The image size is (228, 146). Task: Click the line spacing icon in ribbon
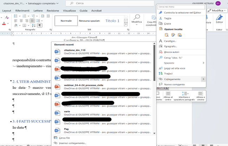click(x=38, y=21)
